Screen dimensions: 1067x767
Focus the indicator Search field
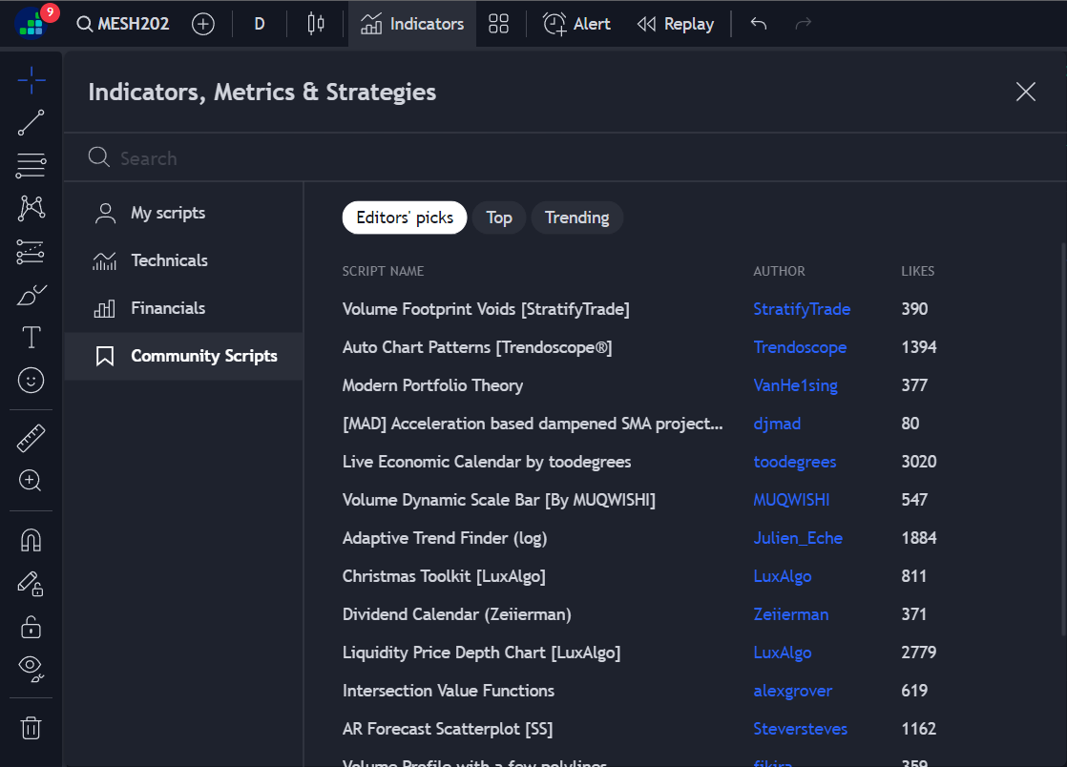pos(565,157)
